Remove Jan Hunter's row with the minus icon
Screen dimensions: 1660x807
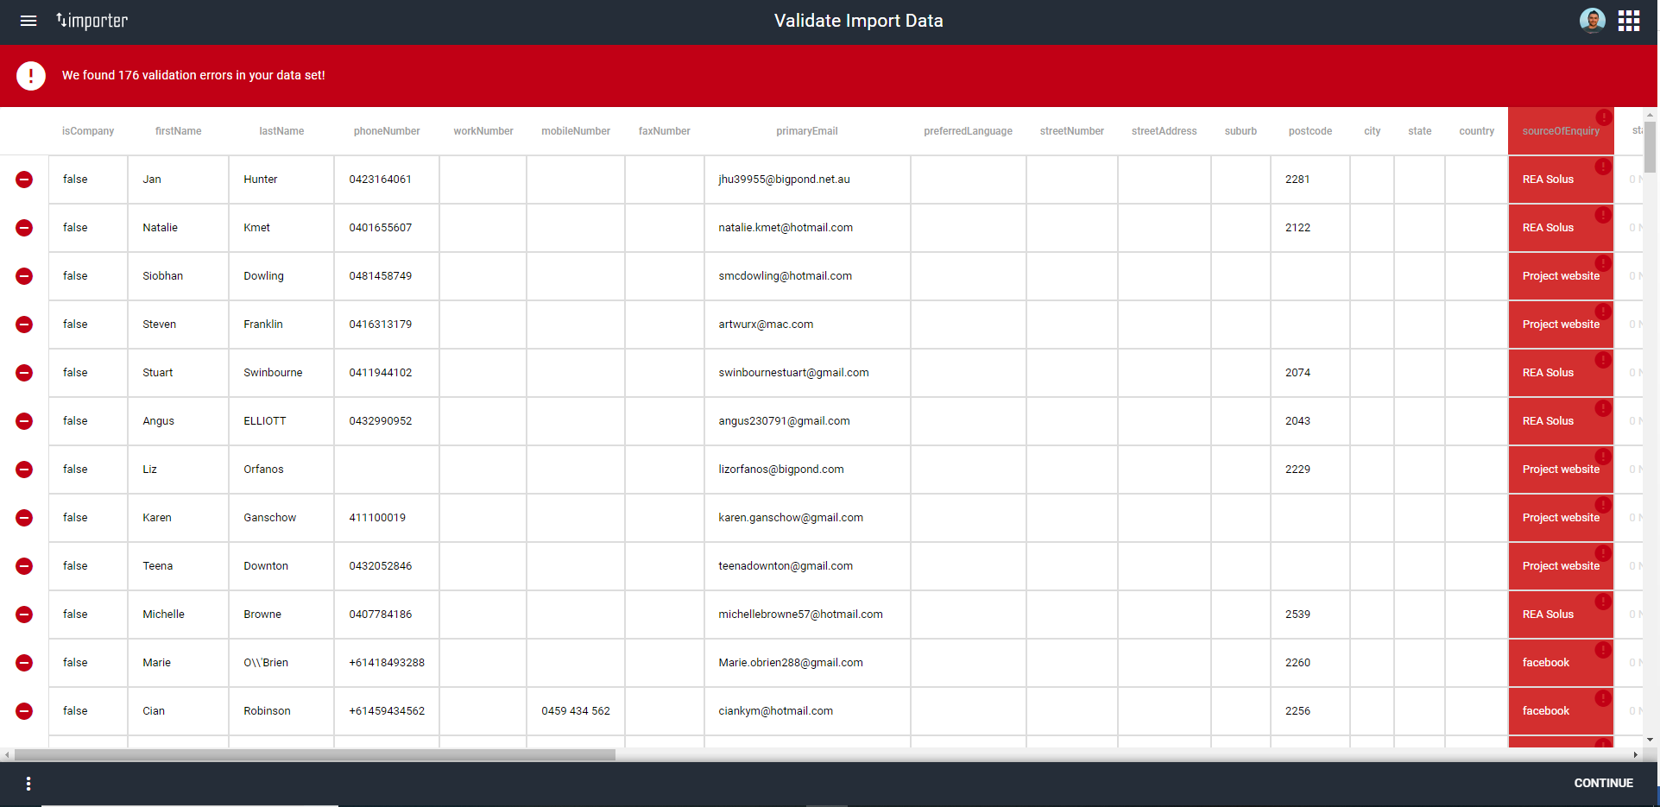click(x=24, y=180)
